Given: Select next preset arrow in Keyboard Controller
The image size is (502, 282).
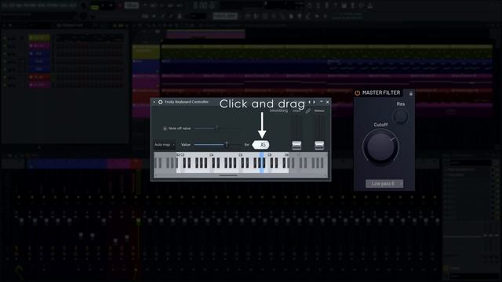Looking at the screenshot, I should tap(314, 102).
